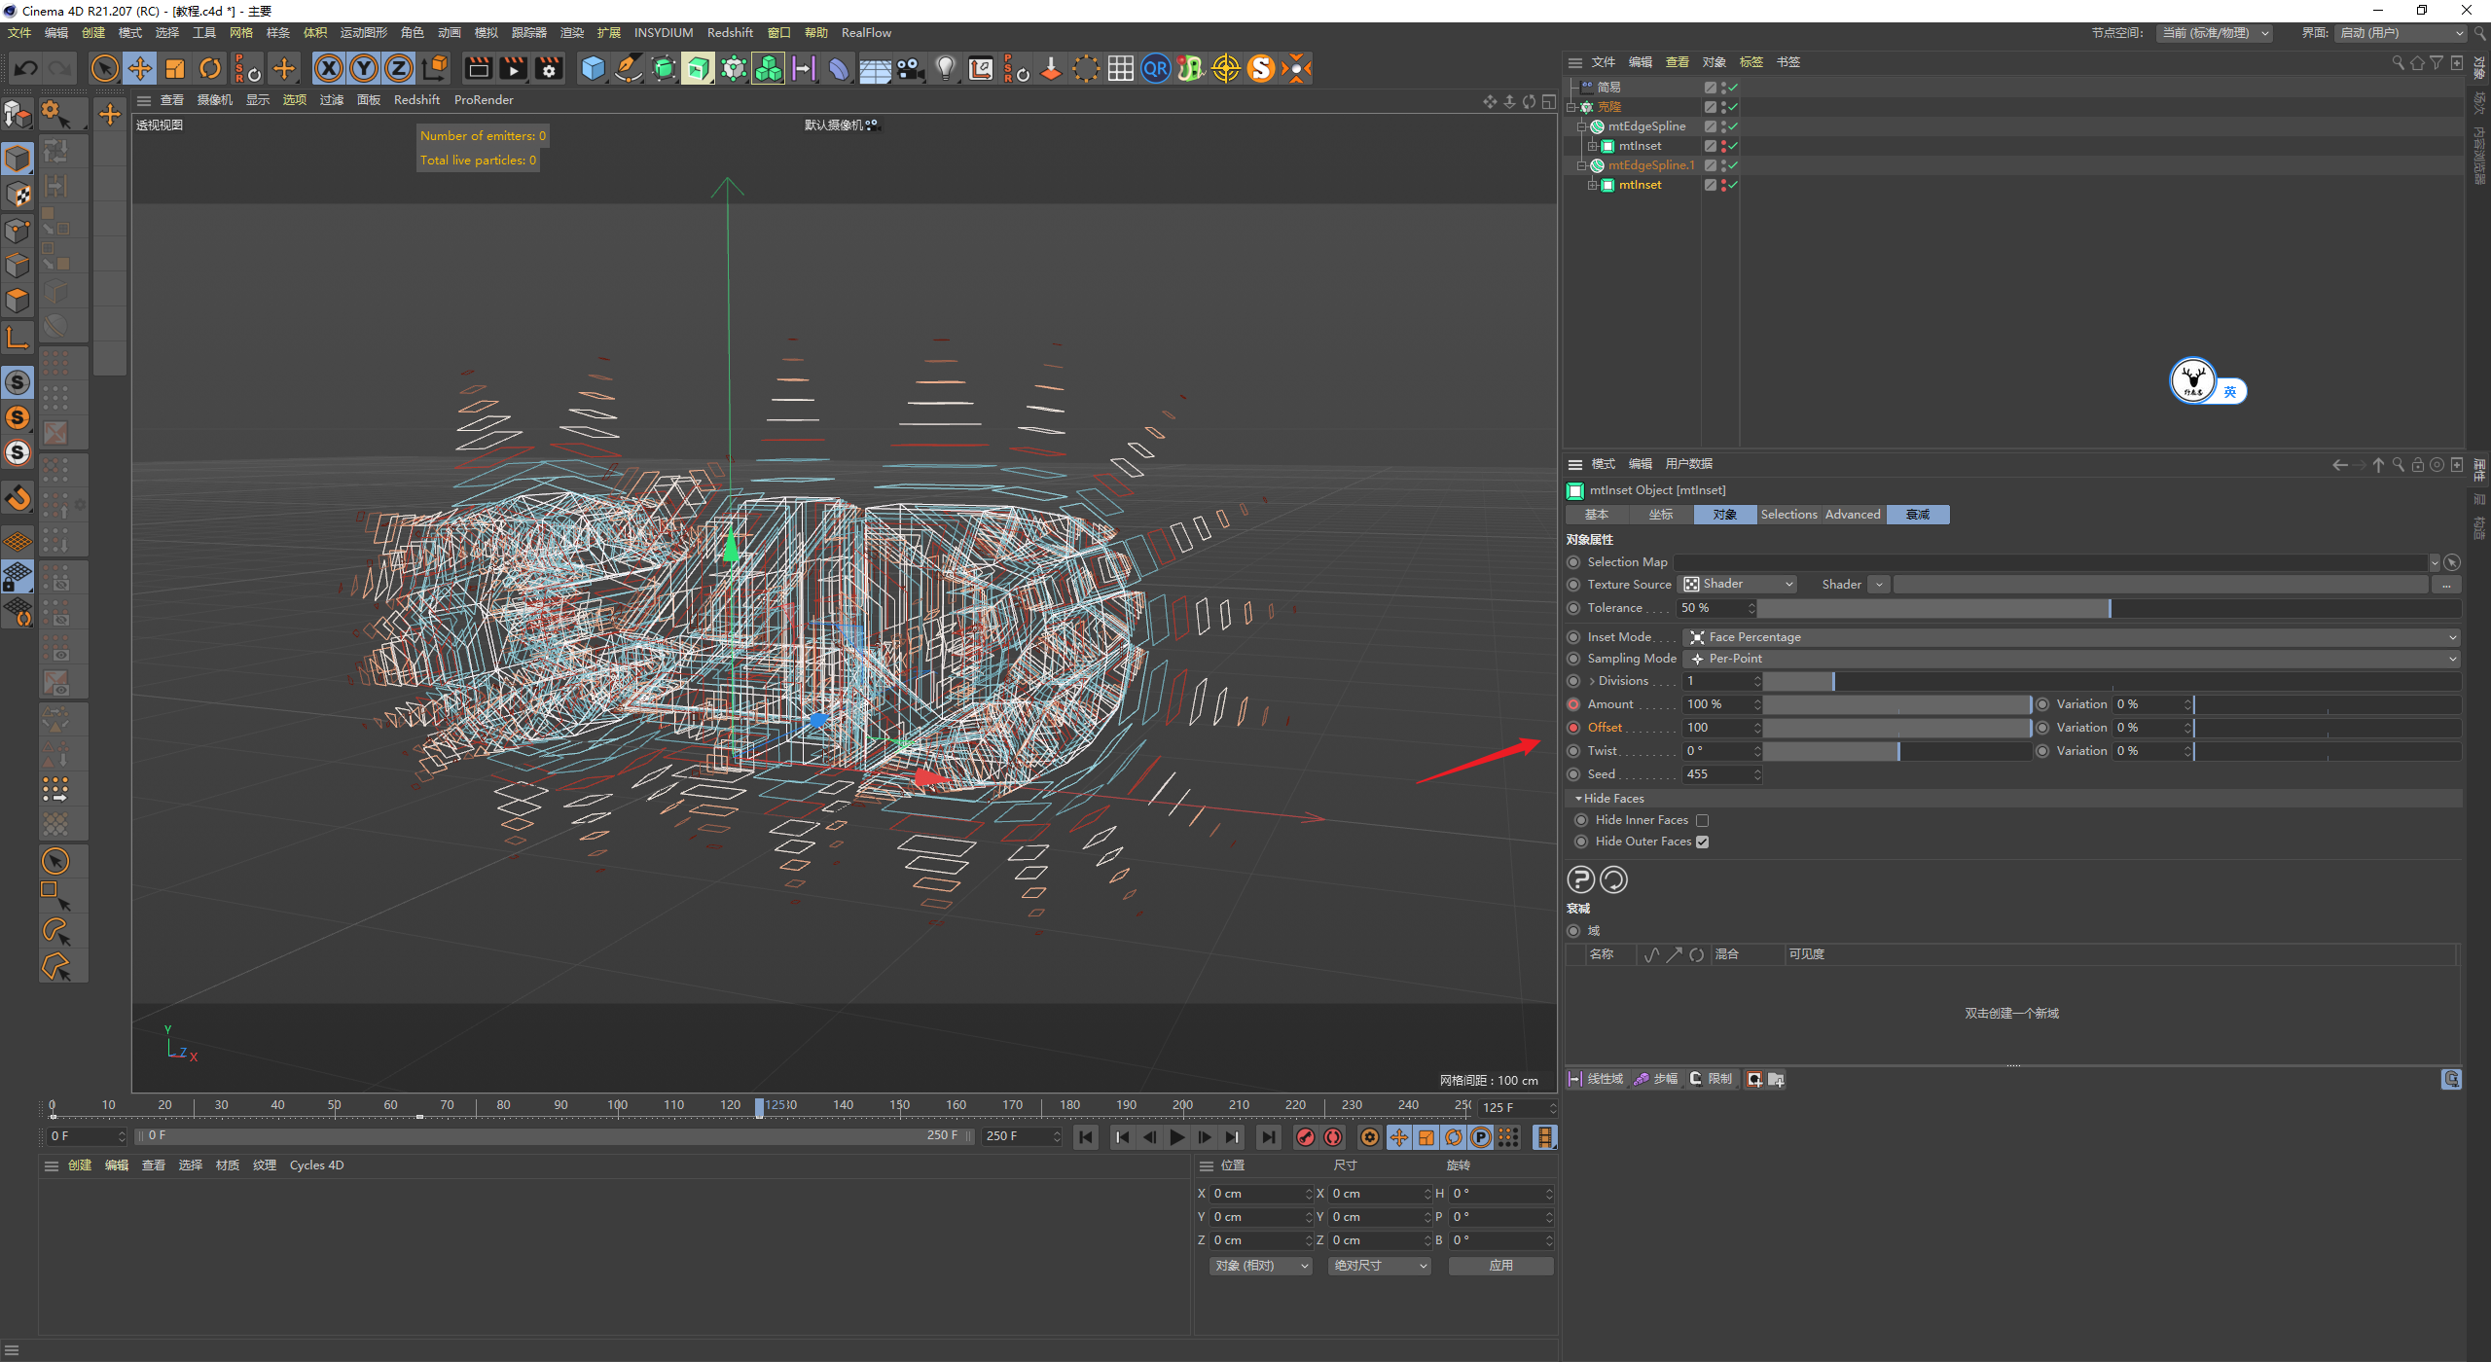Open the render settings clapperboard icon
Screen dimensions: 2491x1362
pos(549,68)
